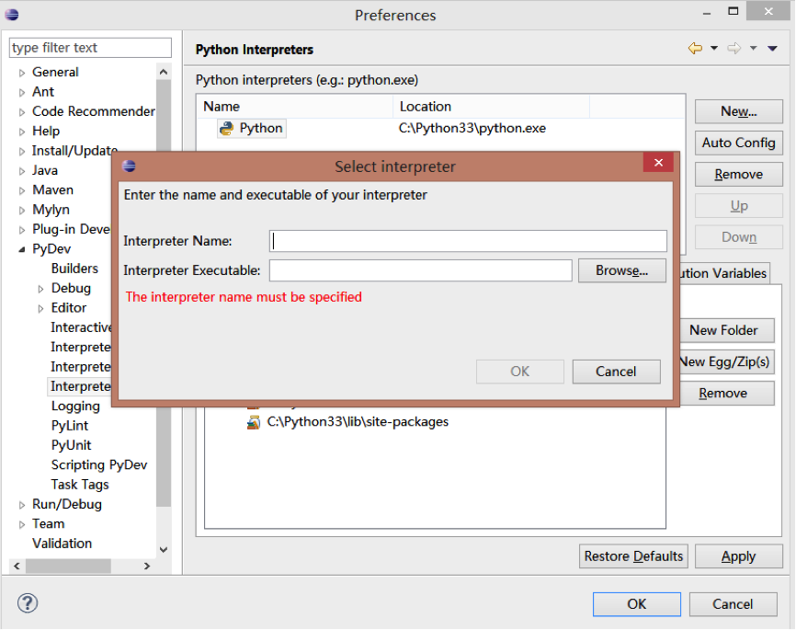Click the site-packages library folder icon

254,422
